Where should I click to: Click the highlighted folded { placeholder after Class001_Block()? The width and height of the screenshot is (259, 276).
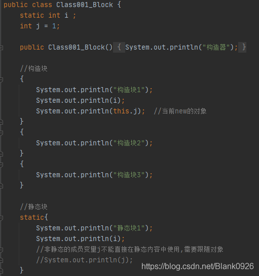pos(119,47)
